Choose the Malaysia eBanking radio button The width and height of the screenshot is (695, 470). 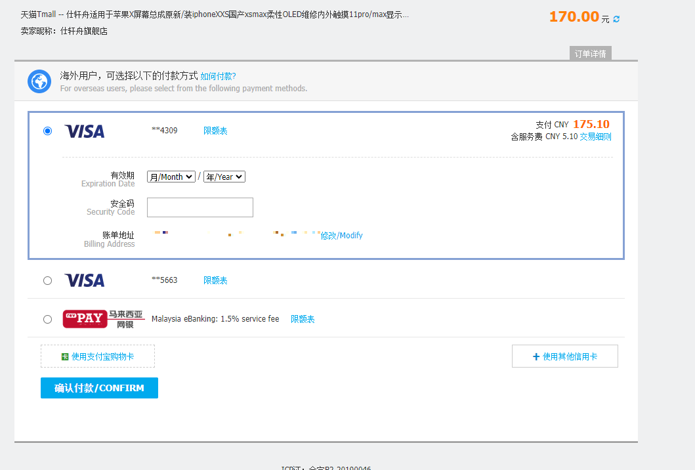[x=47, y=319]
